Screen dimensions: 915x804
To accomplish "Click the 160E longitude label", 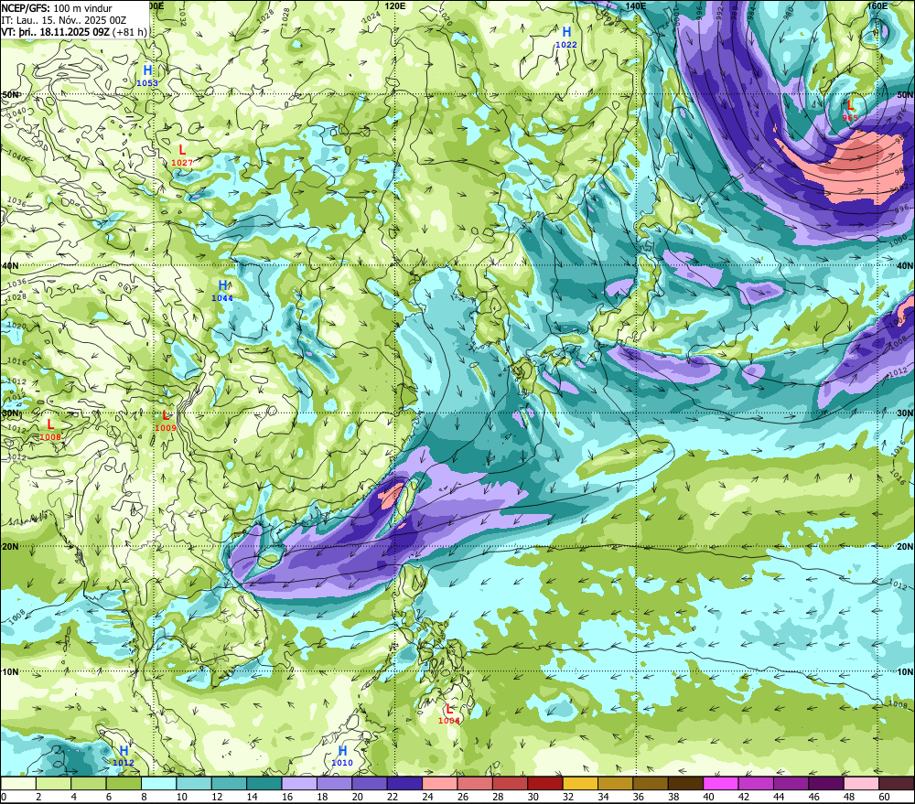I will tap(877, 5).
